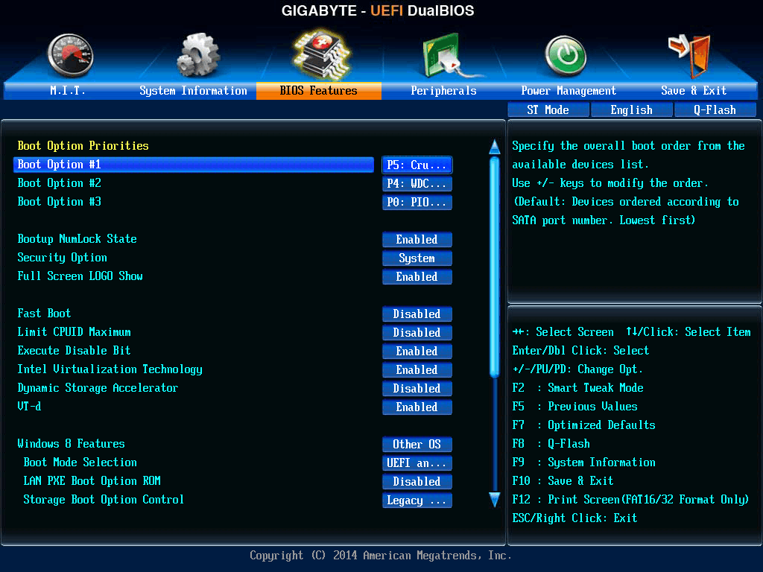
Task: Open Boot Option #2 WDC dropdown
Action: (417, 183)
